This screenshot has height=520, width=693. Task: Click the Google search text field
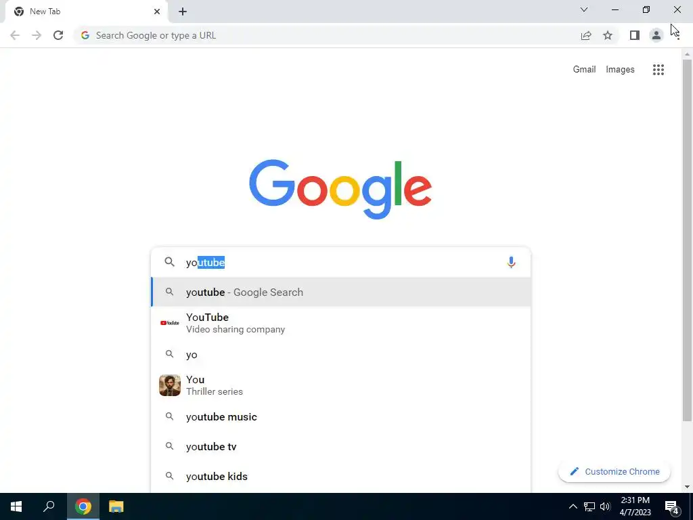[340, 262]
